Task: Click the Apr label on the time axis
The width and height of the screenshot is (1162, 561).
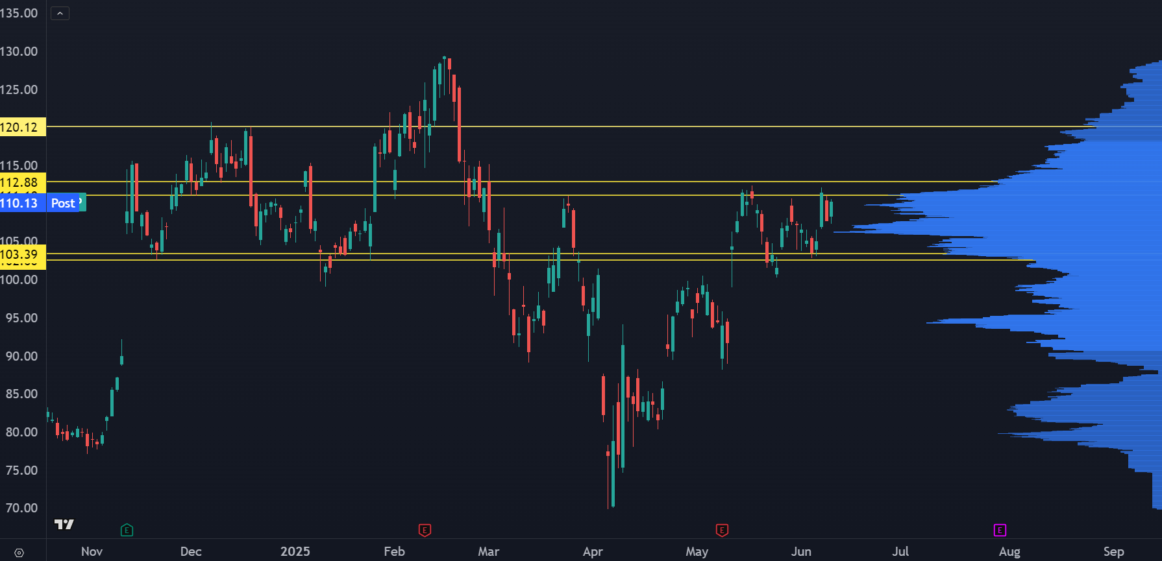Action: tap(593, 551)
